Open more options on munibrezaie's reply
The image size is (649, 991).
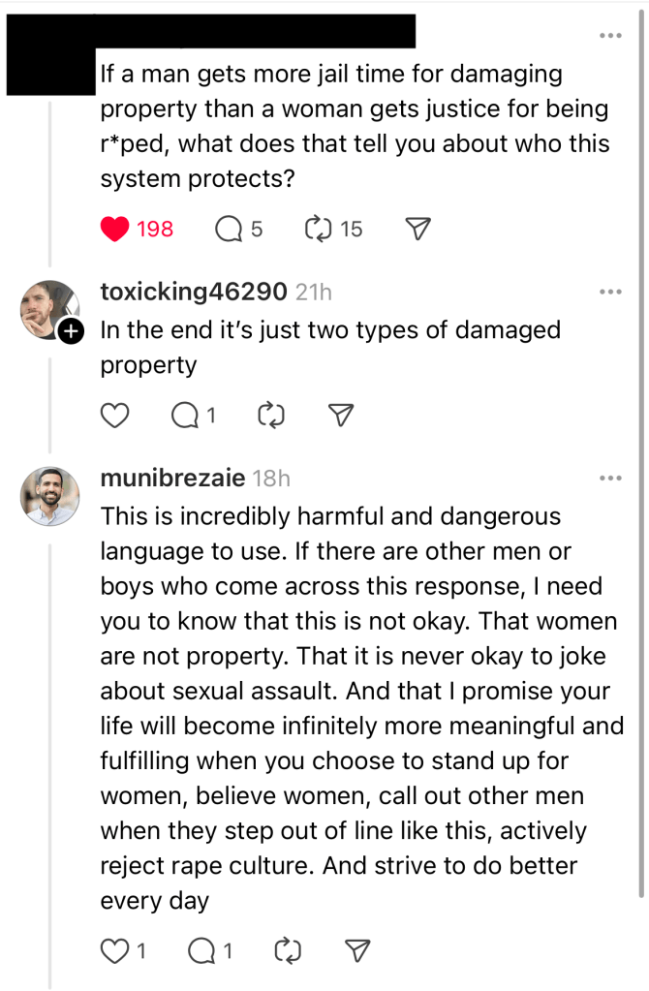(x=610, y=479)
